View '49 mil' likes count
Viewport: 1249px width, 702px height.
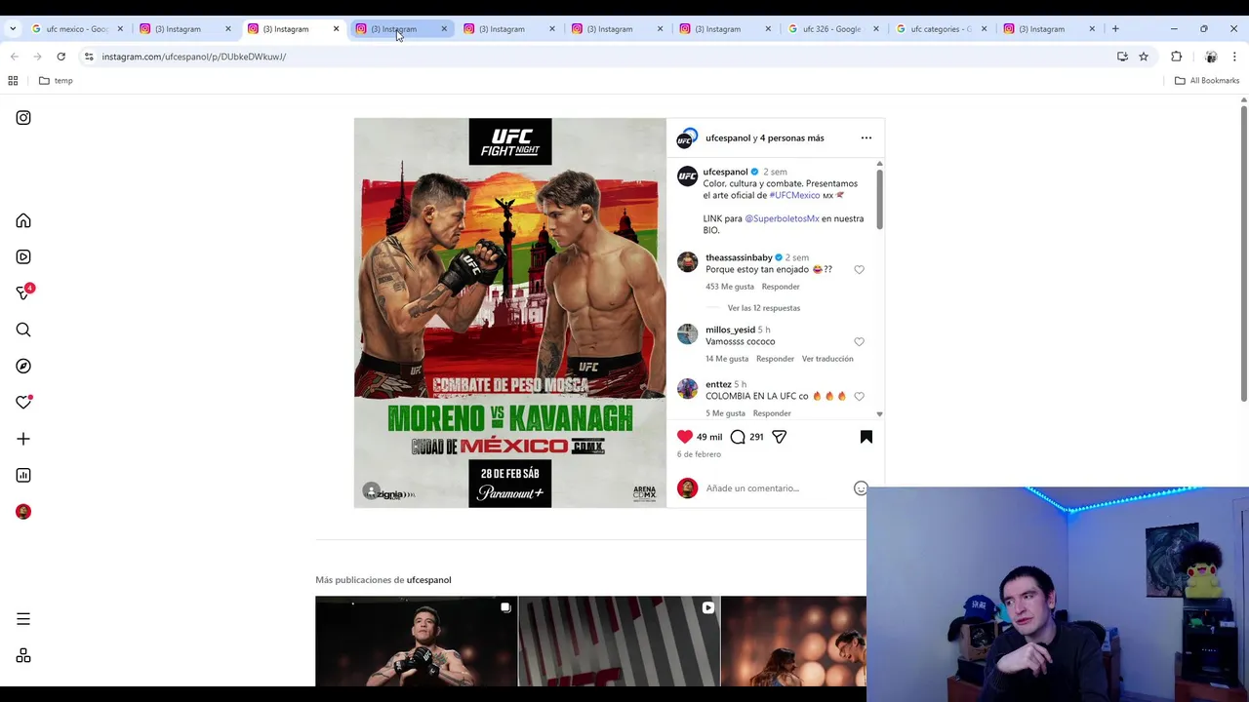(709, 437)
